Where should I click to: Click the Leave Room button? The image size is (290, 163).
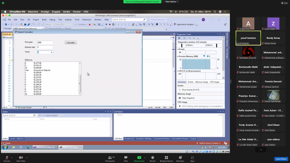click(281, 159)
